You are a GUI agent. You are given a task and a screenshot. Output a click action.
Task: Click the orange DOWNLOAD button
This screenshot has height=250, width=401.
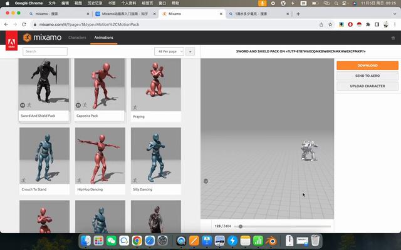tap(367, 66)
